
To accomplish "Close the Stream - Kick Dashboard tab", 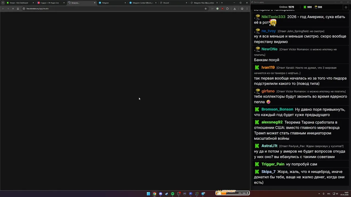I will tap(33, 3).
